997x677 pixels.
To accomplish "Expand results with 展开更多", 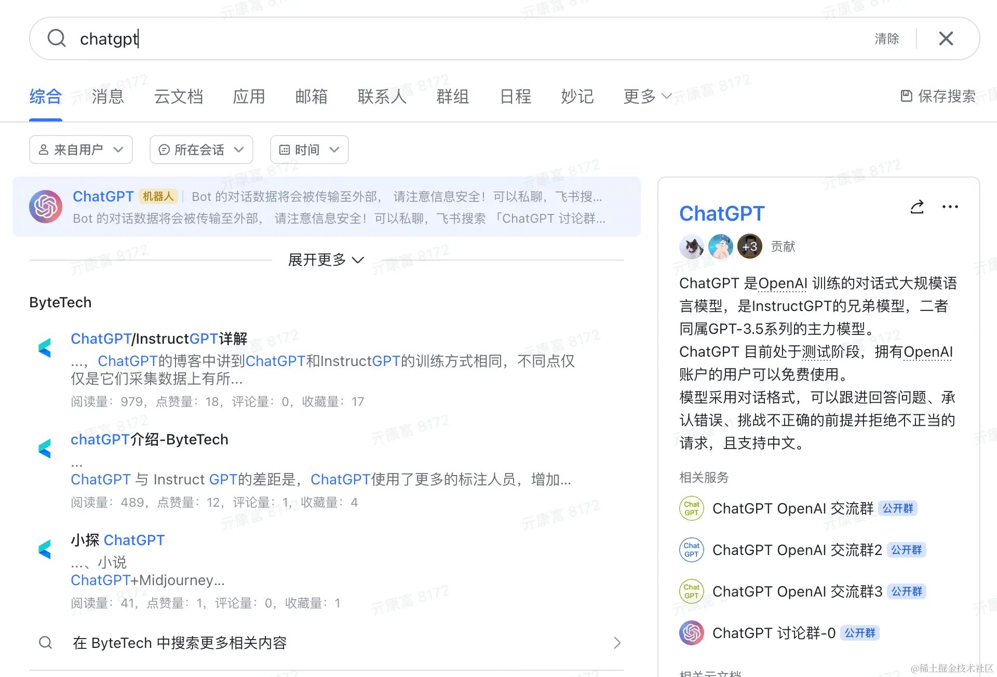I will point(326,260).
